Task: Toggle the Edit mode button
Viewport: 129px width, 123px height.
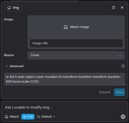Action: coord(28,117)
